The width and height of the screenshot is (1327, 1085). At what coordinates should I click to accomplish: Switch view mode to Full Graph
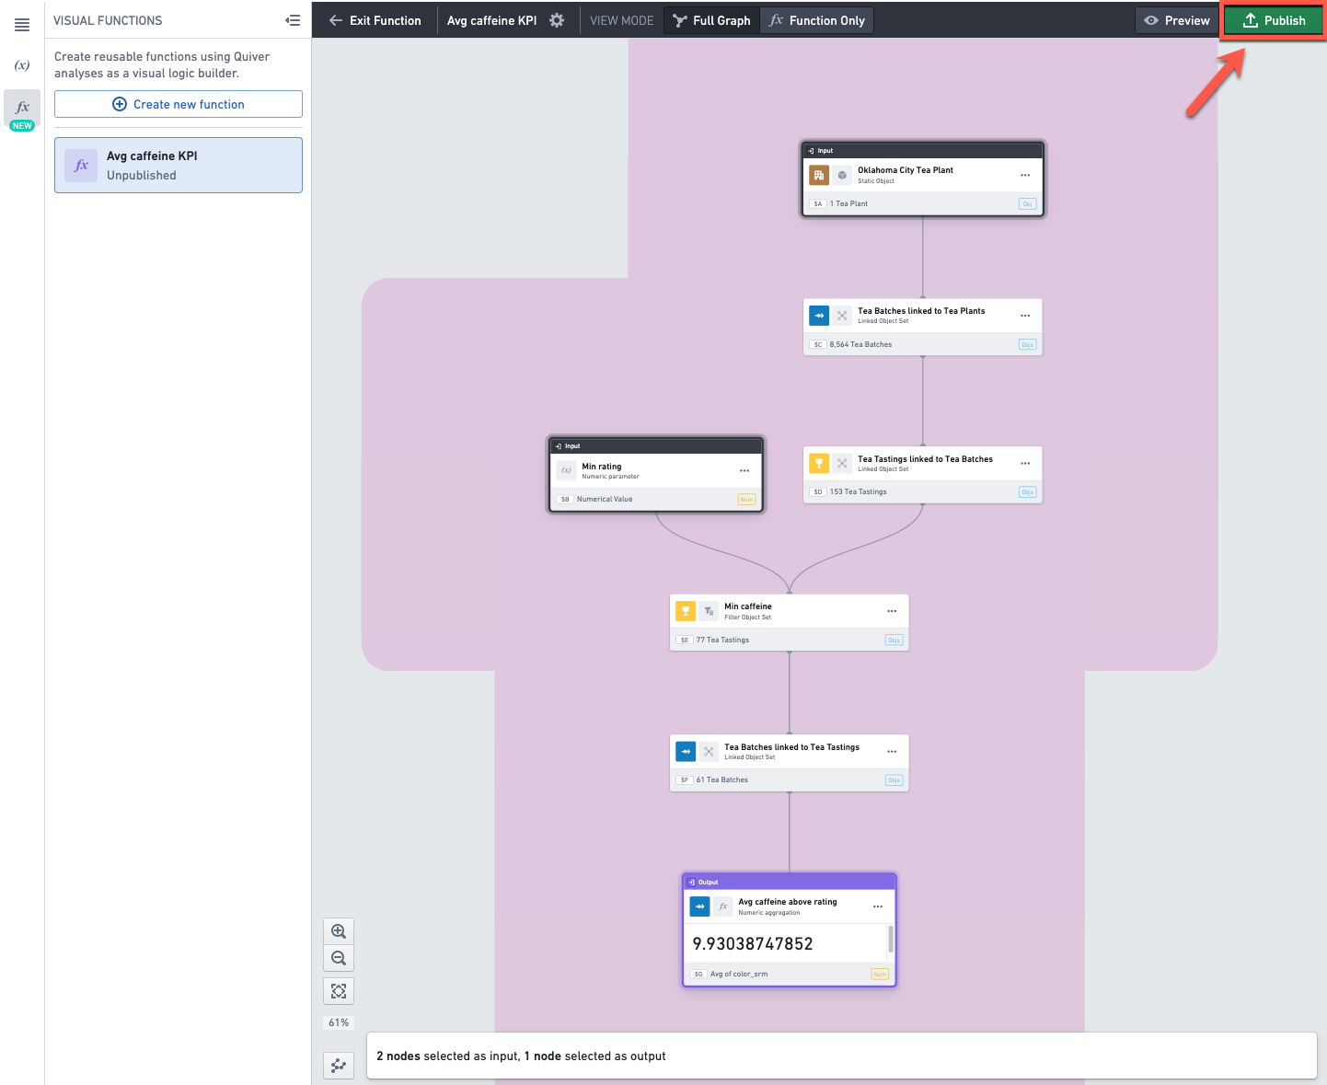[x=711, y=20]
